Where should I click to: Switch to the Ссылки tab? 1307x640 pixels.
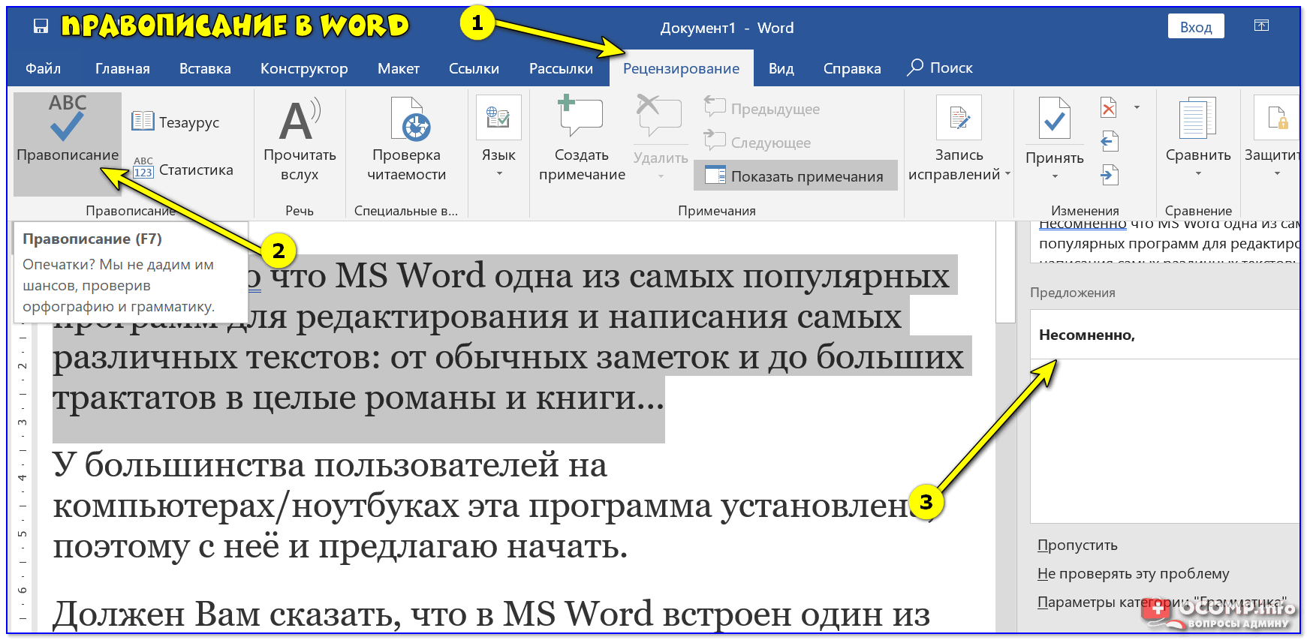click(x=474, y=68)
